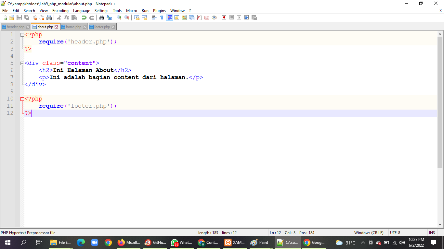Open Folder as Workspace toolbar icon
Image resolution: width=444 pixels, height=249 pixels.
tap(207, 18)
